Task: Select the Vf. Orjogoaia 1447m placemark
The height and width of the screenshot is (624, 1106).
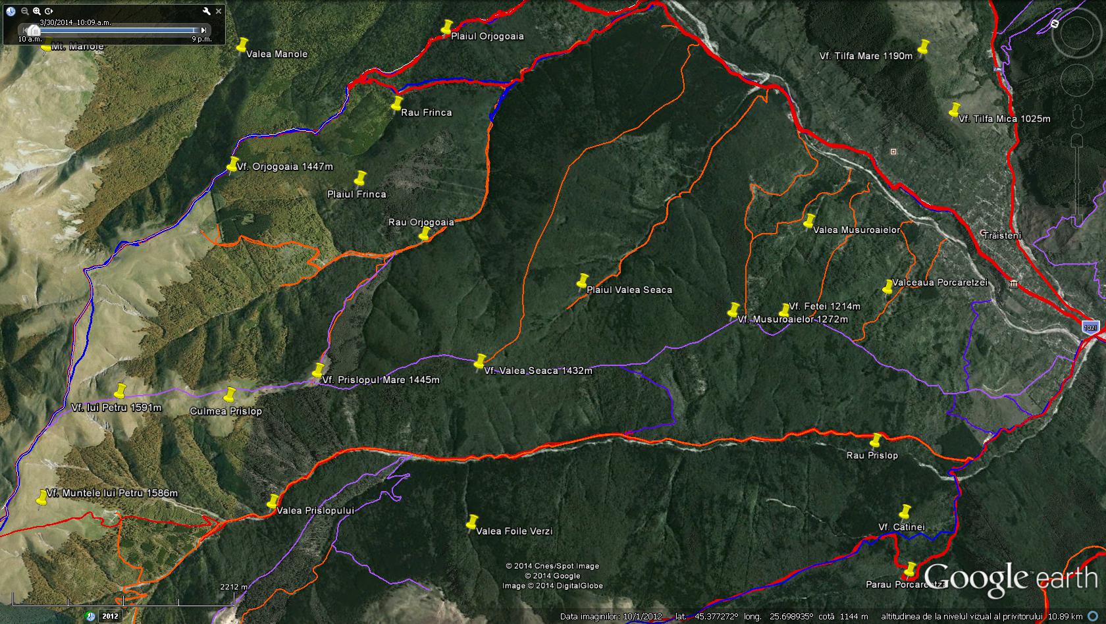Action: click(233, 164)
